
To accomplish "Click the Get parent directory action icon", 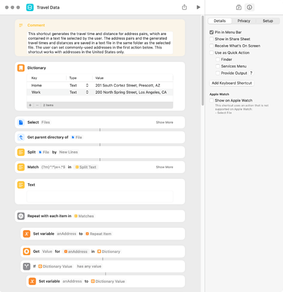I will 21,137.
